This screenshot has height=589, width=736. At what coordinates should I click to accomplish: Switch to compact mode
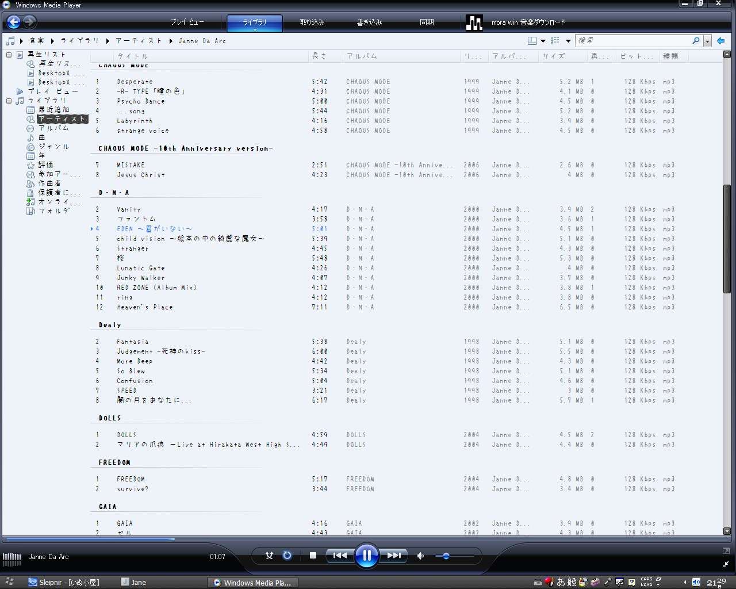click(x=726, y=564)
